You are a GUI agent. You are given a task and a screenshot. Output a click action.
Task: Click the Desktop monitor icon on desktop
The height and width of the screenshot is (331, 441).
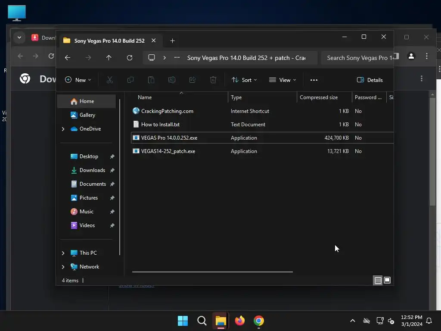(x=17, y=13)
